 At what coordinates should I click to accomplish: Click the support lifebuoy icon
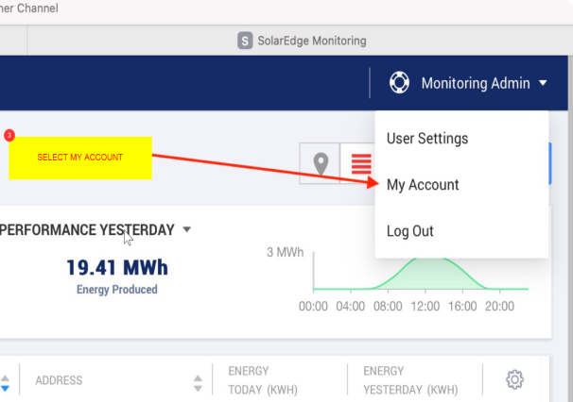click(399, 83)
